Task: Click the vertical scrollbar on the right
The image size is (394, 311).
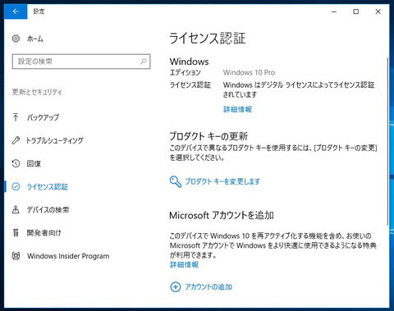Action: [387, 141]
